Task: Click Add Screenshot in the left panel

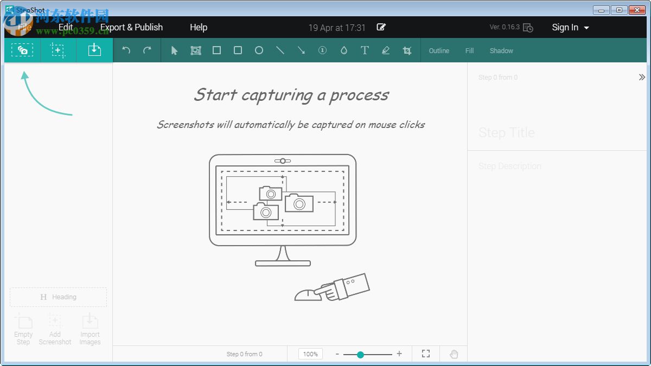Action: click(x=55, y=329)
